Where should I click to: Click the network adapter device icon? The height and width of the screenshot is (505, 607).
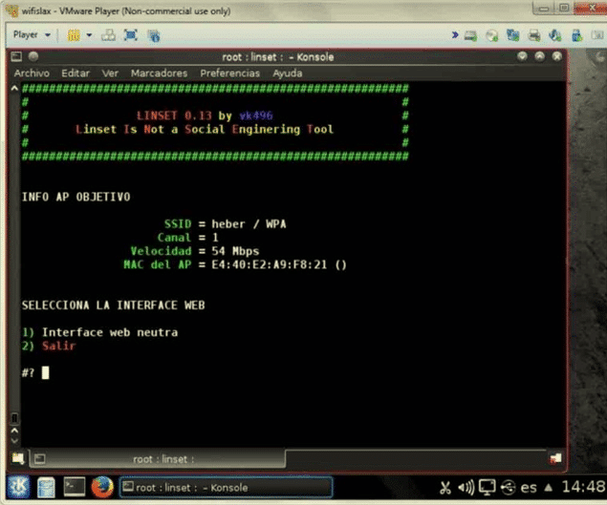[513, 35]
